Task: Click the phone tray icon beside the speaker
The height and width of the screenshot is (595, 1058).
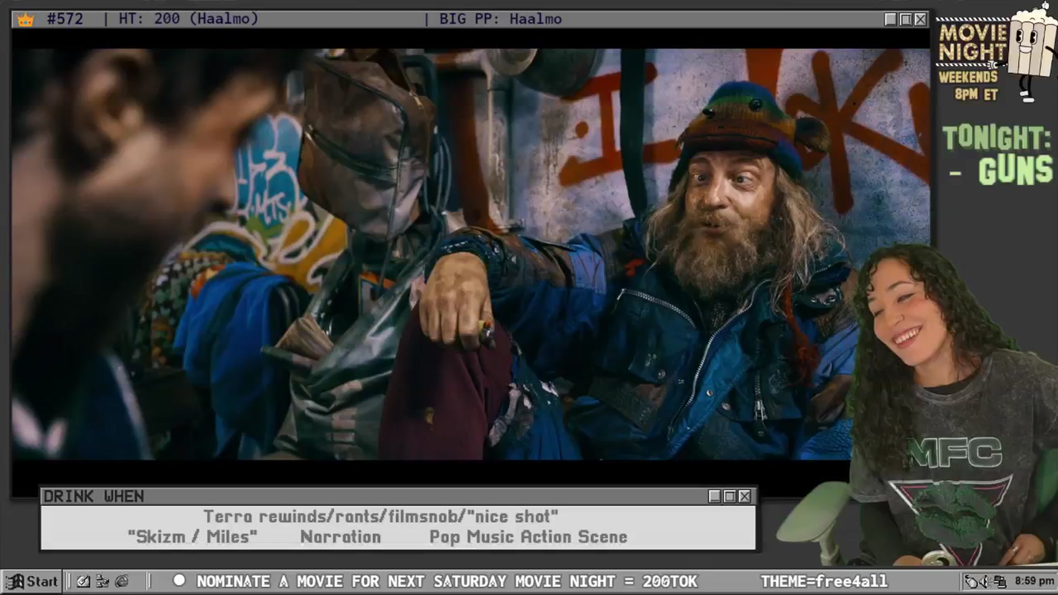Action: [971, 581]
